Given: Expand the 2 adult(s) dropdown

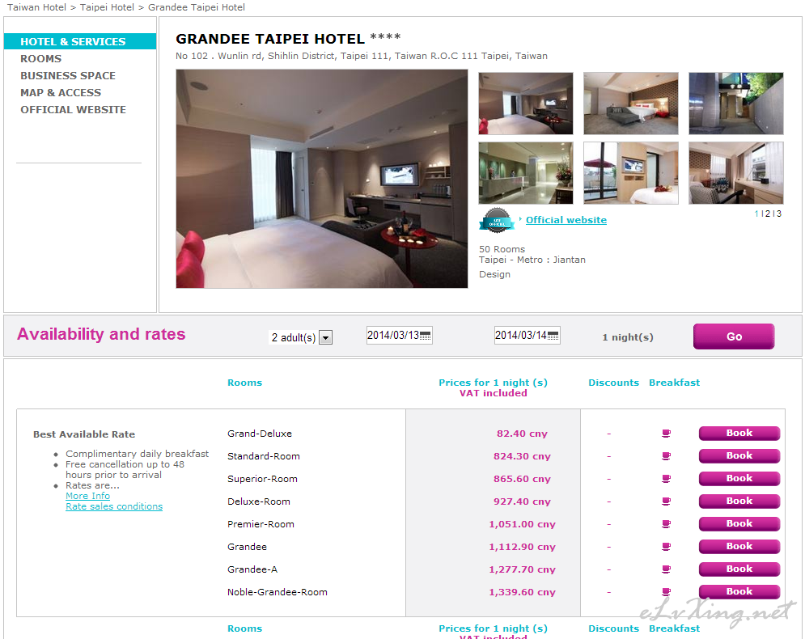Looking at the screenshot, I should click(325, 337).
